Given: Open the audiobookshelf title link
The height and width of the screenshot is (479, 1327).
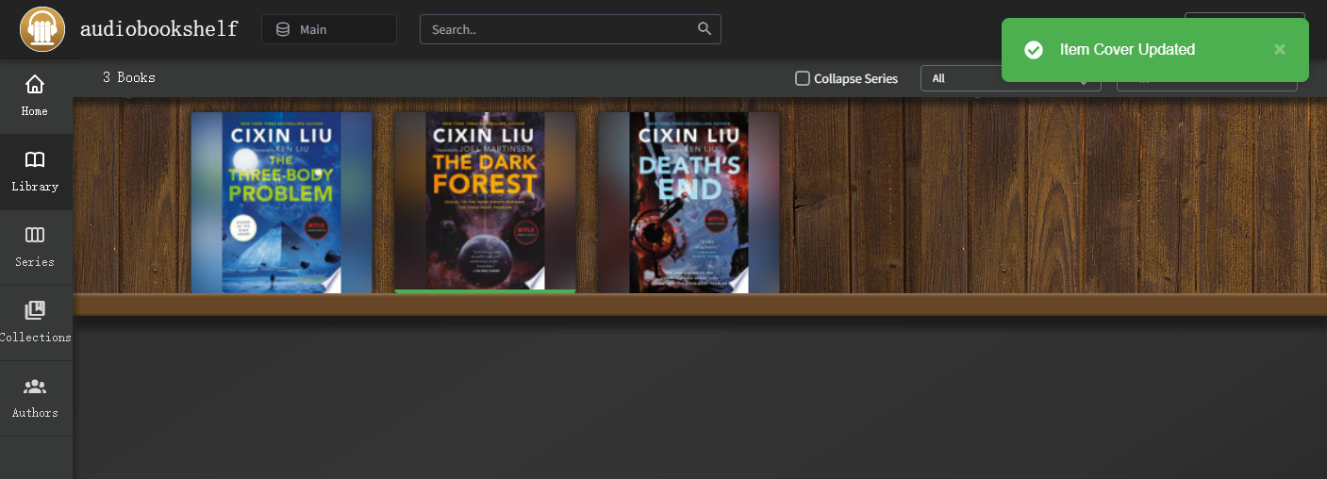Looking at the screenshot, I should (x=158, y=29).
